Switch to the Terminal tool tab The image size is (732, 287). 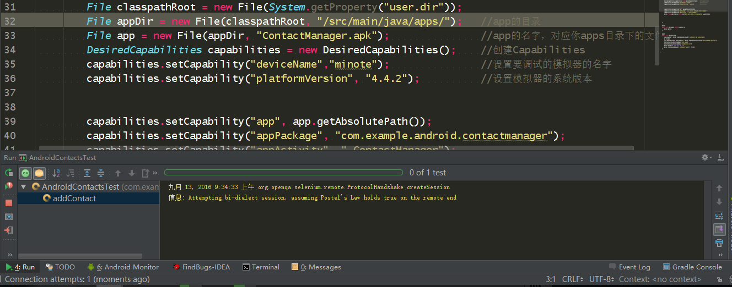(261, 267)
